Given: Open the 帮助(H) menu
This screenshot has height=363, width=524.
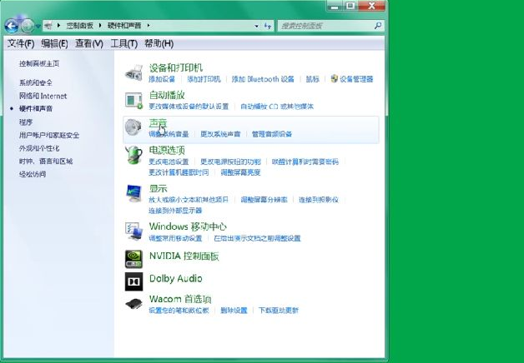Looking at the screenshot, I should coord(159,43).
